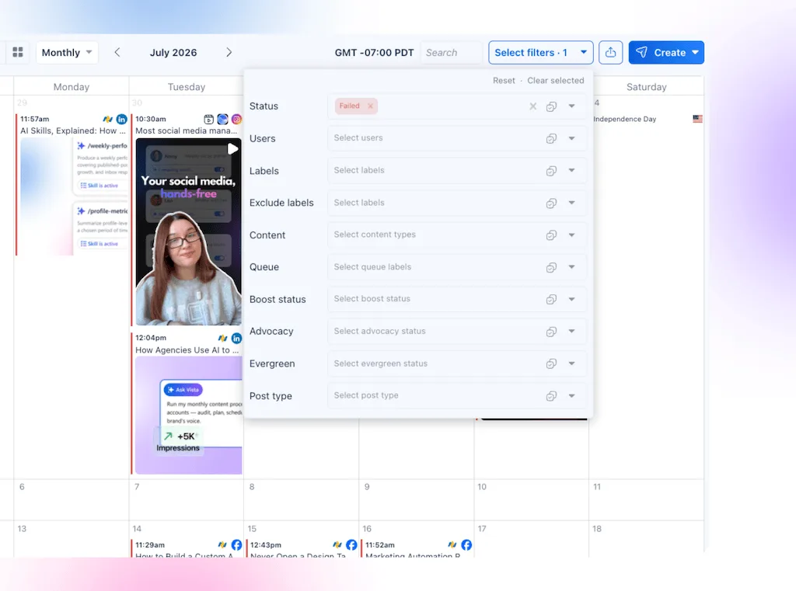Expand the Exclude labels dropdown arrow

(571, 203)
